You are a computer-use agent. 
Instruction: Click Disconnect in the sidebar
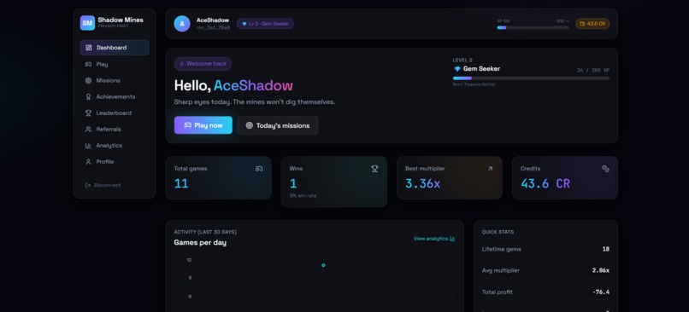point(103,185)
